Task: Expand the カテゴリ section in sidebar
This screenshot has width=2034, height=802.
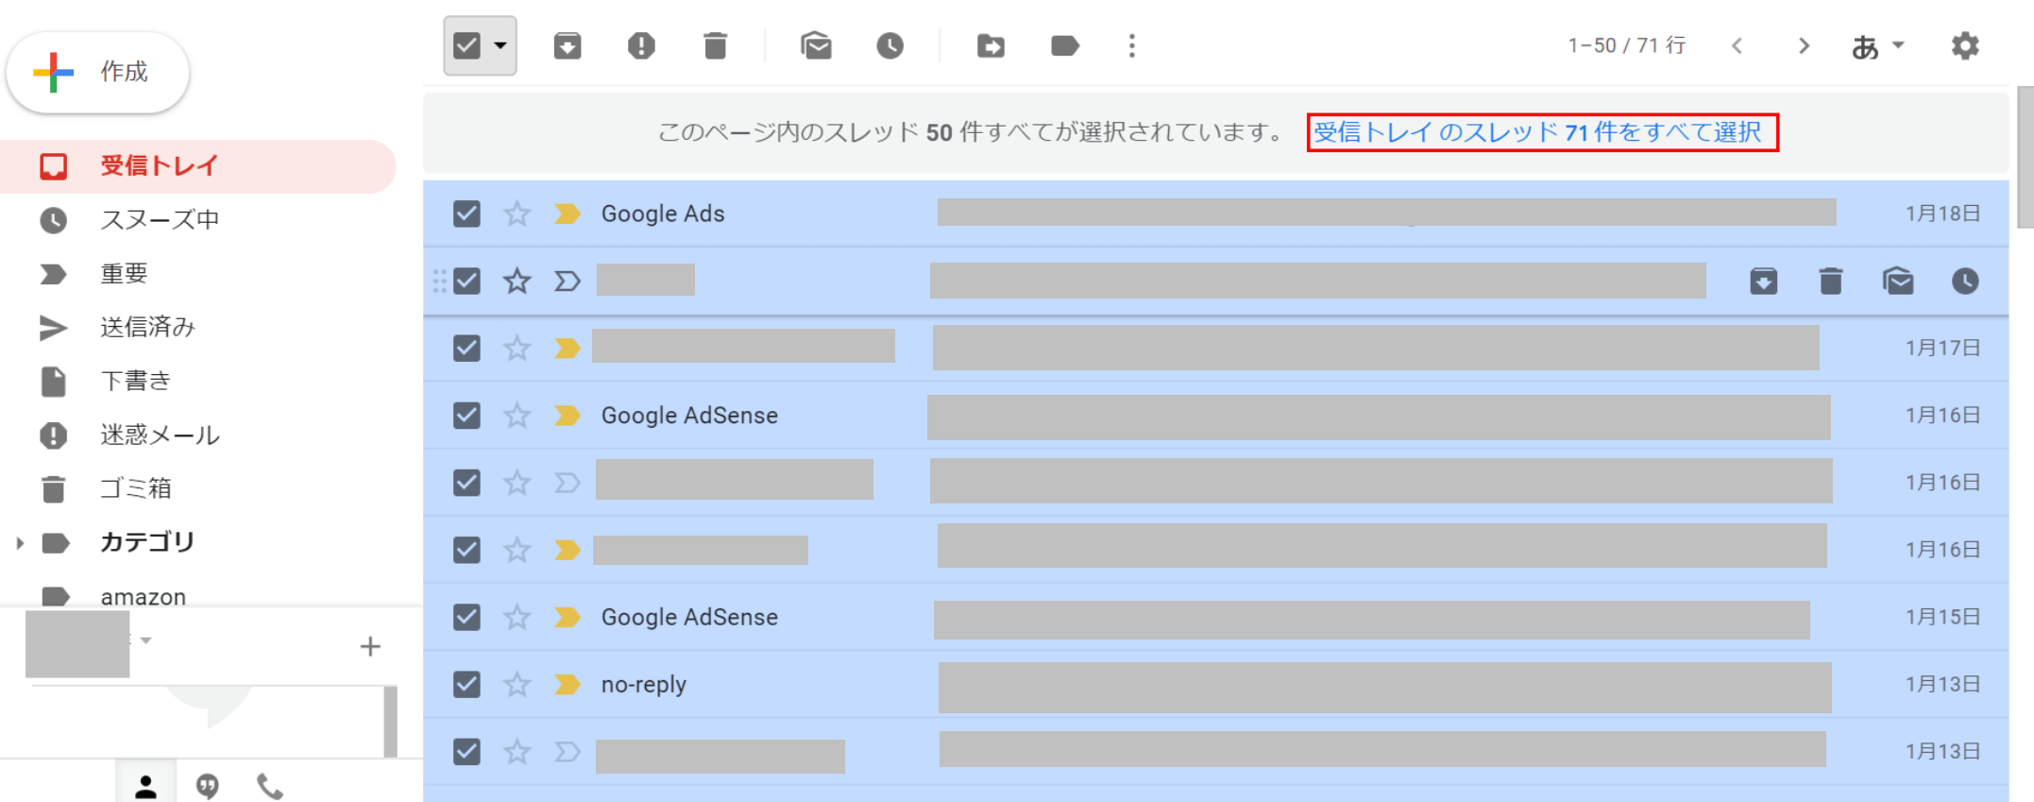Action: coord(20,543)
